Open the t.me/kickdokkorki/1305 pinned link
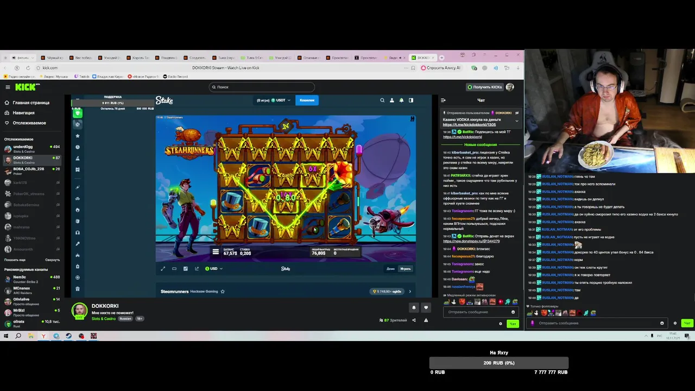695x391 pixels. click(x=469, y=125)
